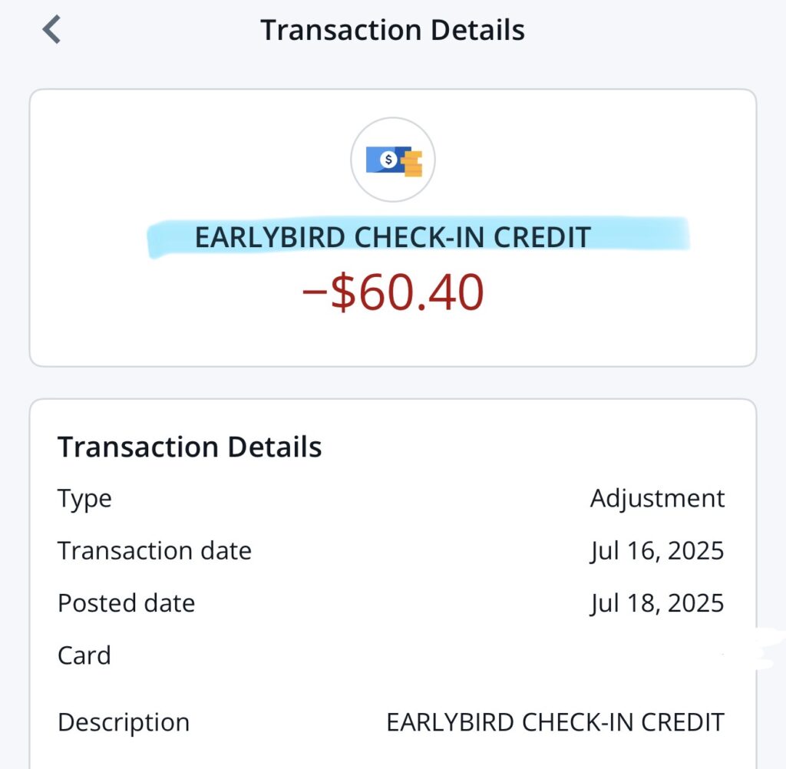
Task: Tap the back chevron arrow
Action: [x=51, y=31]
